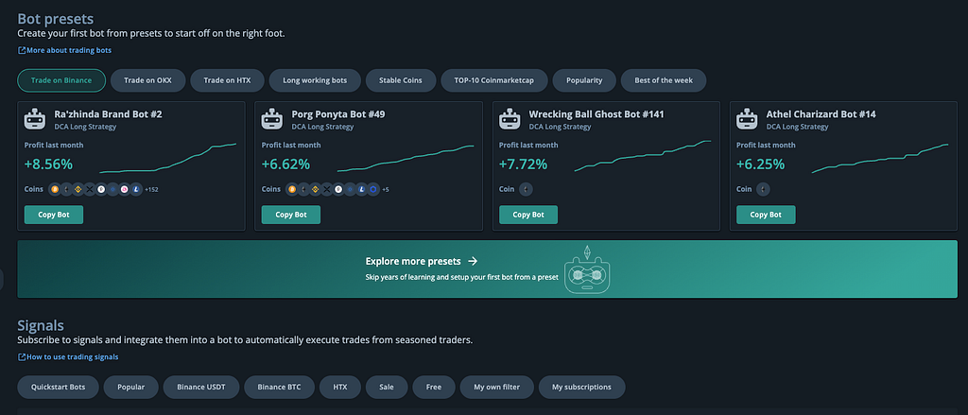Click BNB coin icon in Ra'zhinda Brand Bot card
968x415 pixels.
tap(78, 190)
